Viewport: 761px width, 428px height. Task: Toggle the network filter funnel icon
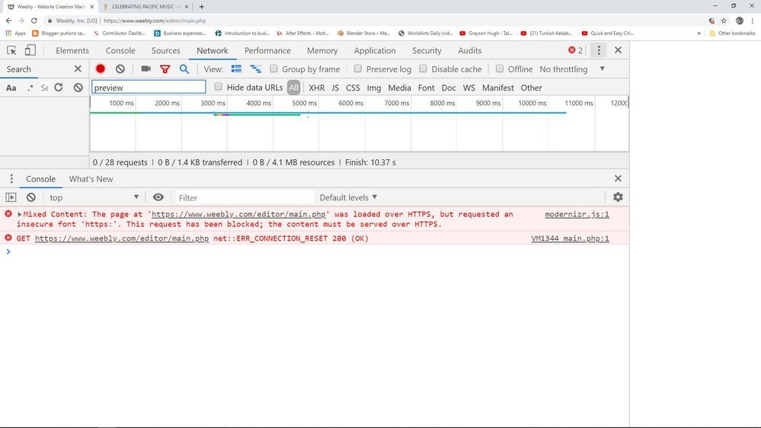[165, 69]
